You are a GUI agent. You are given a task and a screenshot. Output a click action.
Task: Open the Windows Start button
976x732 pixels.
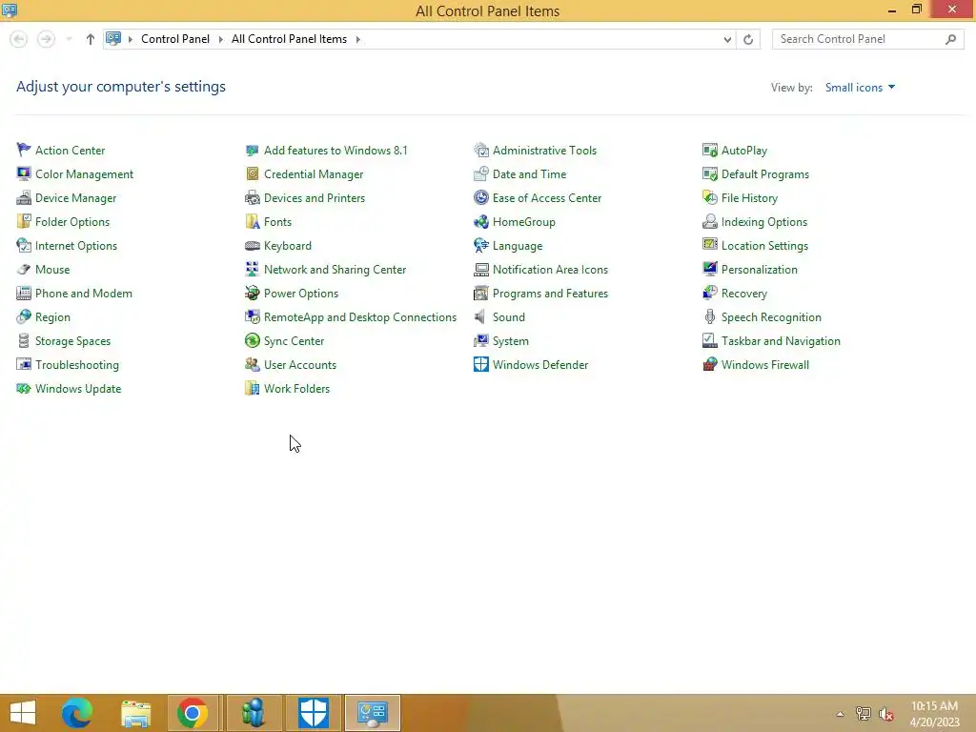tap(23, 713)
